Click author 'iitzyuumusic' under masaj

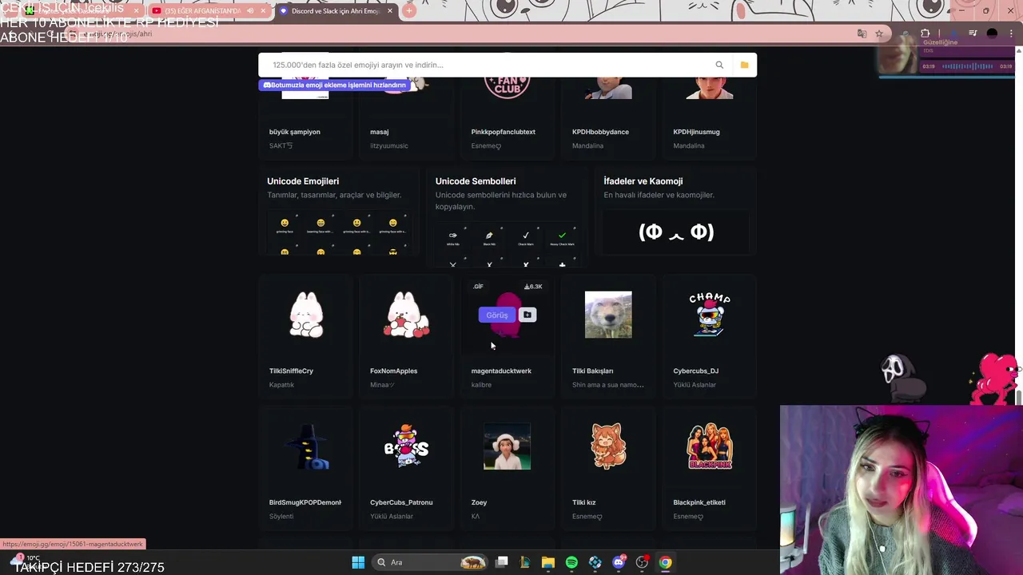[389, 146]
